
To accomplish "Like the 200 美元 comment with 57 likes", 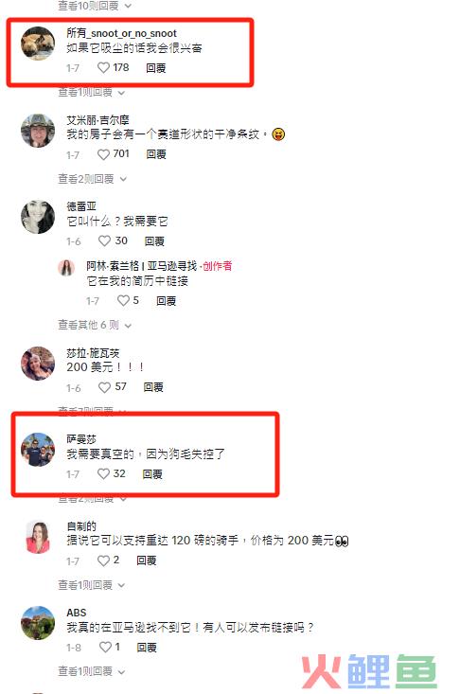I will (104, 387).
